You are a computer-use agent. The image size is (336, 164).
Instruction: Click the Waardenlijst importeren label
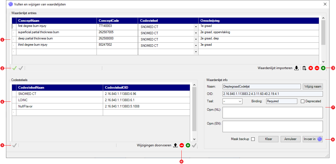coord(275,68)
